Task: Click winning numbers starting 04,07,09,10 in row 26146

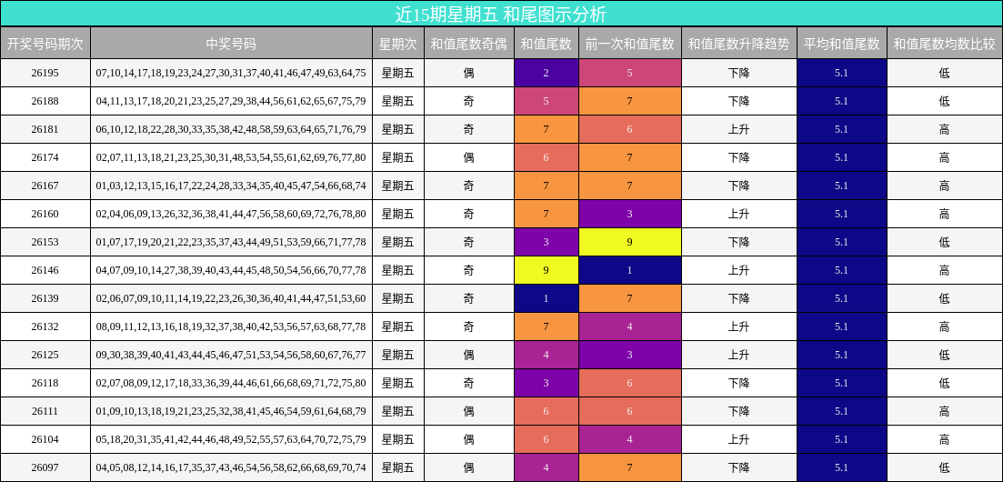Action: point(232,270)
